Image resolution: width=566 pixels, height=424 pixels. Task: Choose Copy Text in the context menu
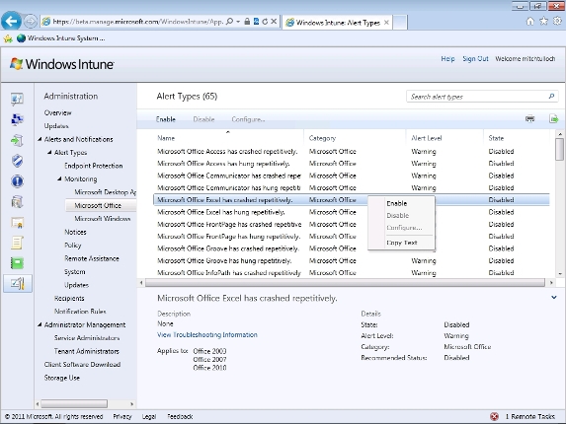click(401, 243)
